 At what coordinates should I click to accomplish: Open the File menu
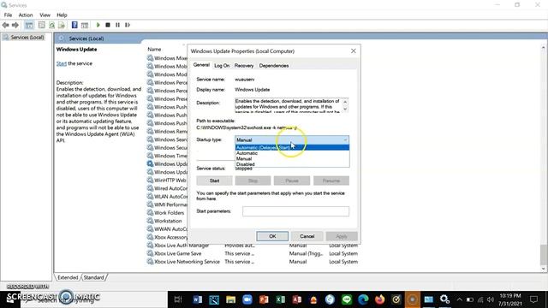8,15
